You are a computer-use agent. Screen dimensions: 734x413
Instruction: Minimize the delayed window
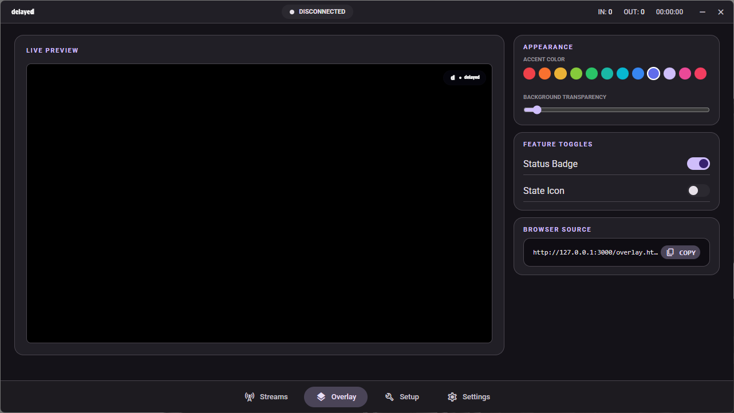pyautogui.click(x=703, y=12)
